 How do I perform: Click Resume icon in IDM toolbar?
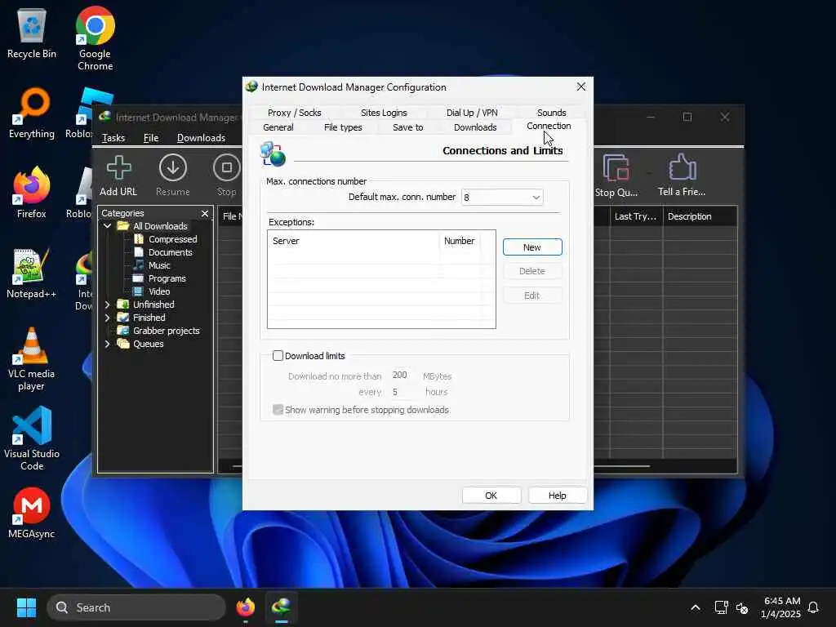tap(173, 176)
